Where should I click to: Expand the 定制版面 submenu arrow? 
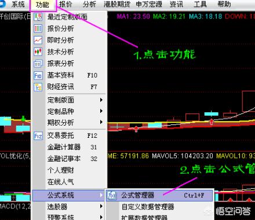[x=101, y=100]
